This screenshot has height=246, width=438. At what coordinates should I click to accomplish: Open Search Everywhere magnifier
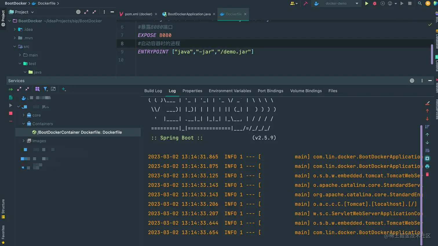(420, 3)
